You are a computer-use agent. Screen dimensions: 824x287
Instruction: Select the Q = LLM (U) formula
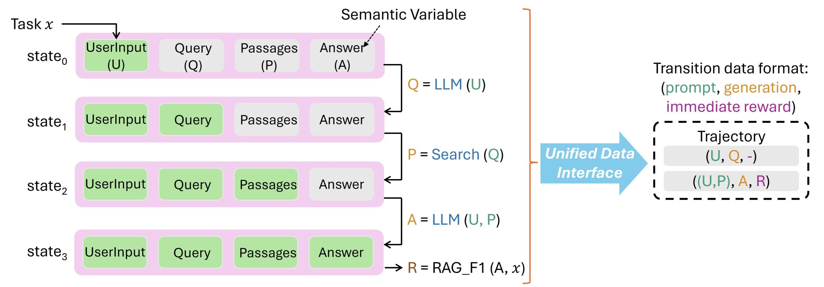pos(446,85)
